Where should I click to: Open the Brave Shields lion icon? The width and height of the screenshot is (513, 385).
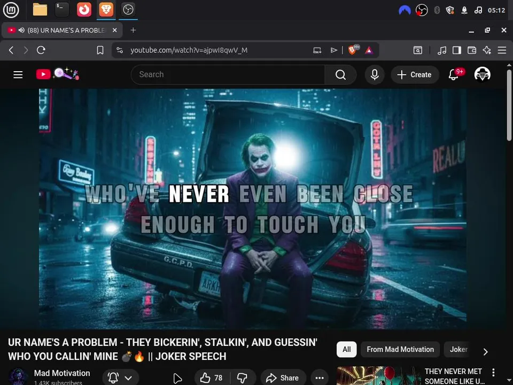coord(353,50)
